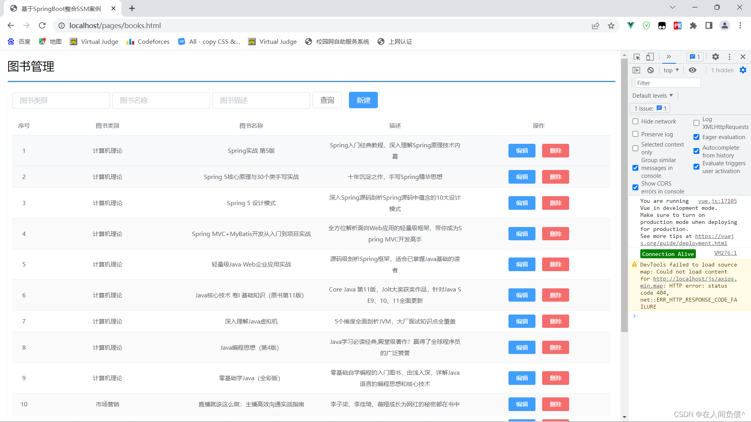Clear the console with ban icon
The height and width of the screenshot is (422, 751).
point(650,70)
